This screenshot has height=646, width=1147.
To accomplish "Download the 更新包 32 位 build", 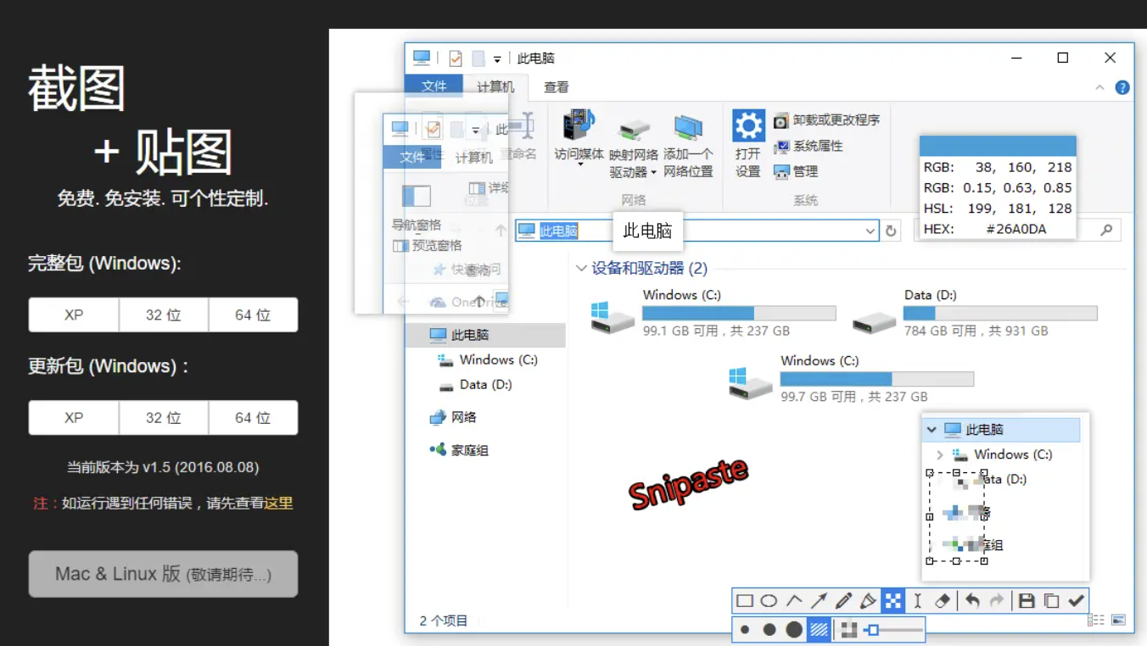I will click(164, 418).
